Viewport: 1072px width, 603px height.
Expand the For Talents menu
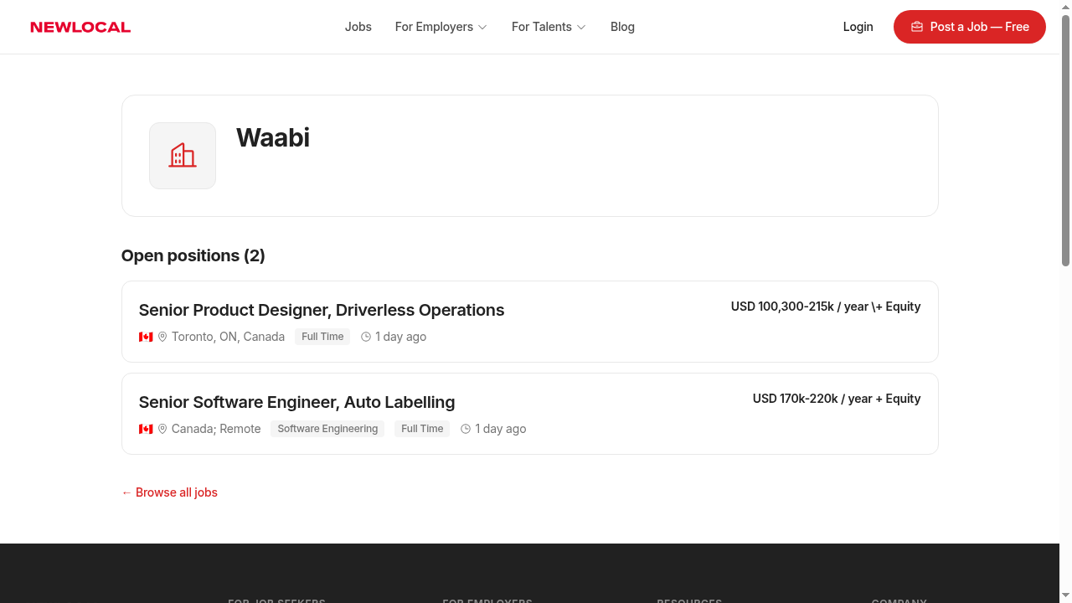coord(549,27)
